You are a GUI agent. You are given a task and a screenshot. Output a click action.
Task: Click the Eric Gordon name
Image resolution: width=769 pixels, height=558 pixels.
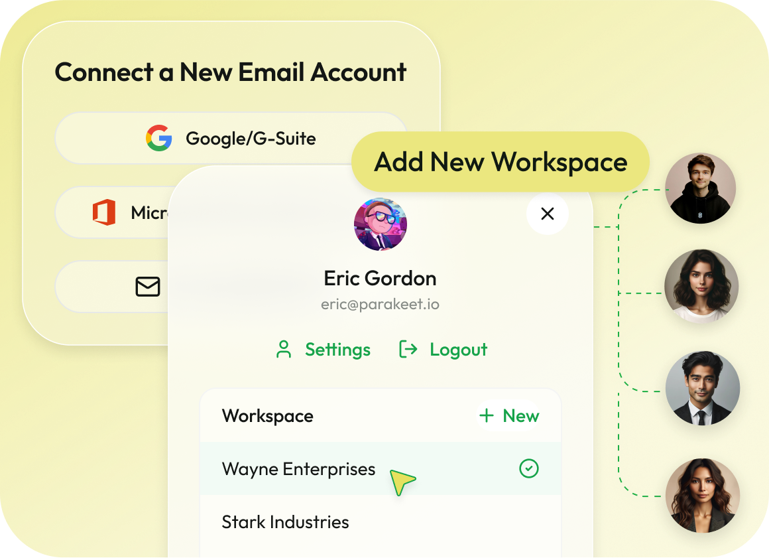click(380, 278)
